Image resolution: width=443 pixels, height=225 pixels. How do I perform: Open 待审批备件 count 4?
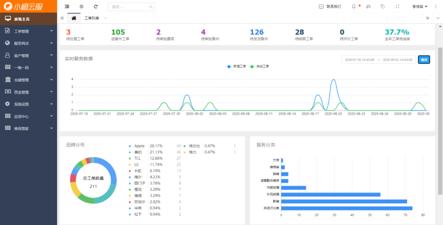coord(203,32)
